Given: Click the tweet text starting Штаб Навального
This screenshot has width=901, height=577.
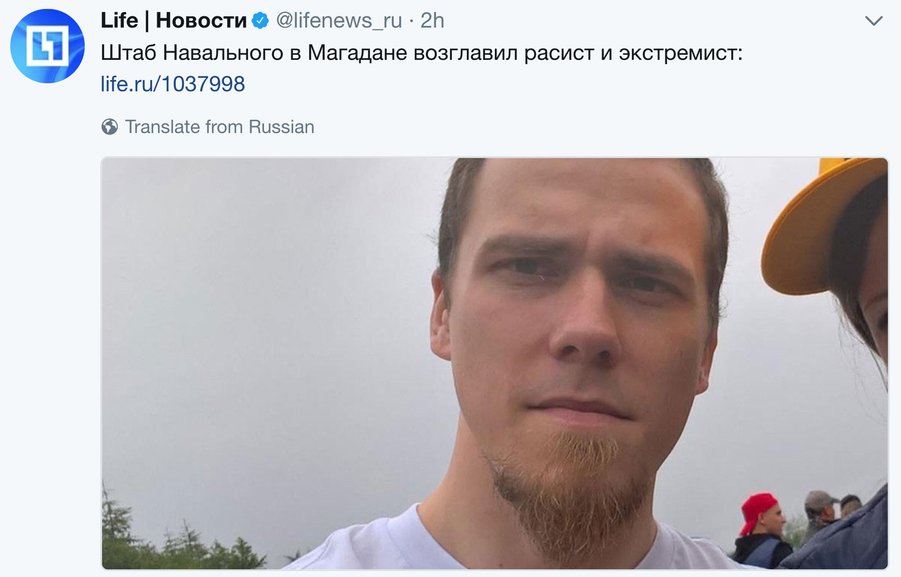Looking at the screenshot, I should 421,53.
